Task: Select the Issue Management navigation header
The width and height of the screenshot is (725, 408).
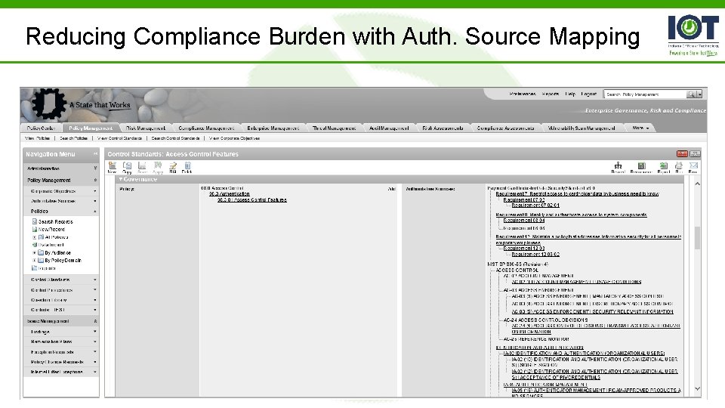Action: pos(60,320)
